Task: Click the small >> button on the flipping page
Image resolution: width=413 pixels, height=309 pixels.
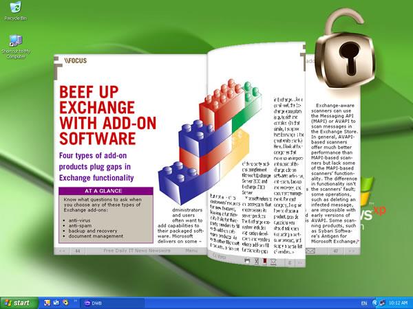Action: [299, 262]
